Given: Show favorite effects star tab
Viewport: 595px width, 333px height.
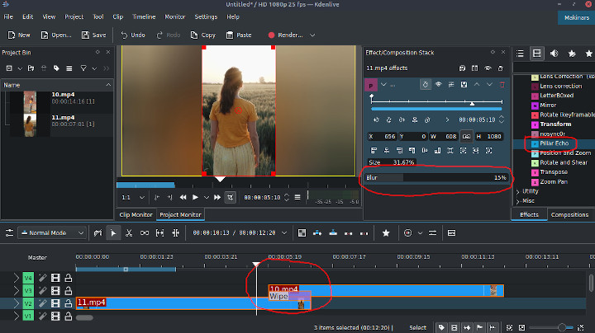Looking at the screenshot, I should tap(588, 54).
